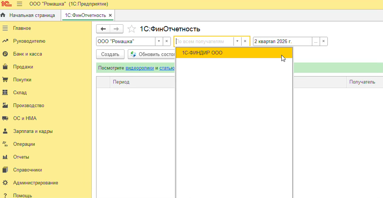This screenshot has height=198, width=383.
Task: Expand the organization dropdown arrow
Action: coord(159,41)
